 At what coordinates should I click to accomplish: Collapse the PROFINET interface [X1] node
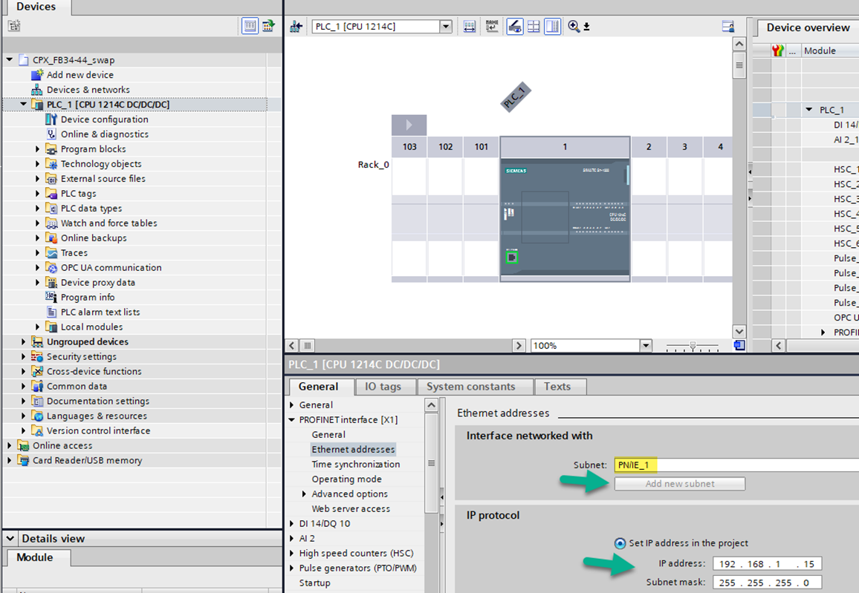(291, 419)
